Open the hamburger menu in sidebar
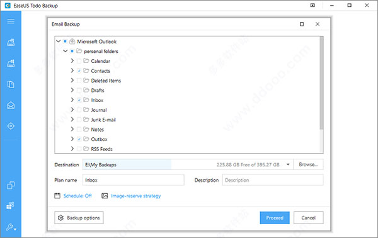 click(11, 21)
